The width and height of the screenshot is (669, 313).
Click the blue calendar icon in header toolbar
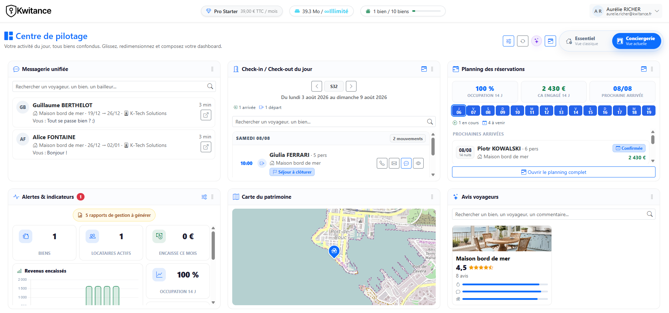point(550,41)
